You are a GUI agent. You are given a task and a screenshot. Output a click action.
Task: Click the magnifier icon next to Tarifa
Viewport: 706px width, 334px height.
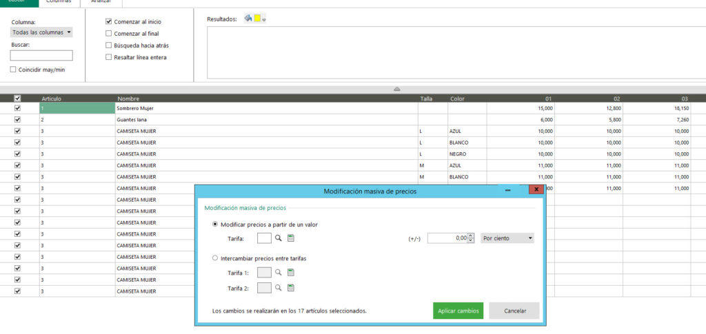279,238
